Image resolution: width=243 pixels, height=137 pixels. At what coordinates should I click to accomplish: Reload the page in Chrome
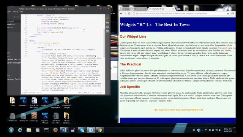pyautogui.click(x=129, y=14)
